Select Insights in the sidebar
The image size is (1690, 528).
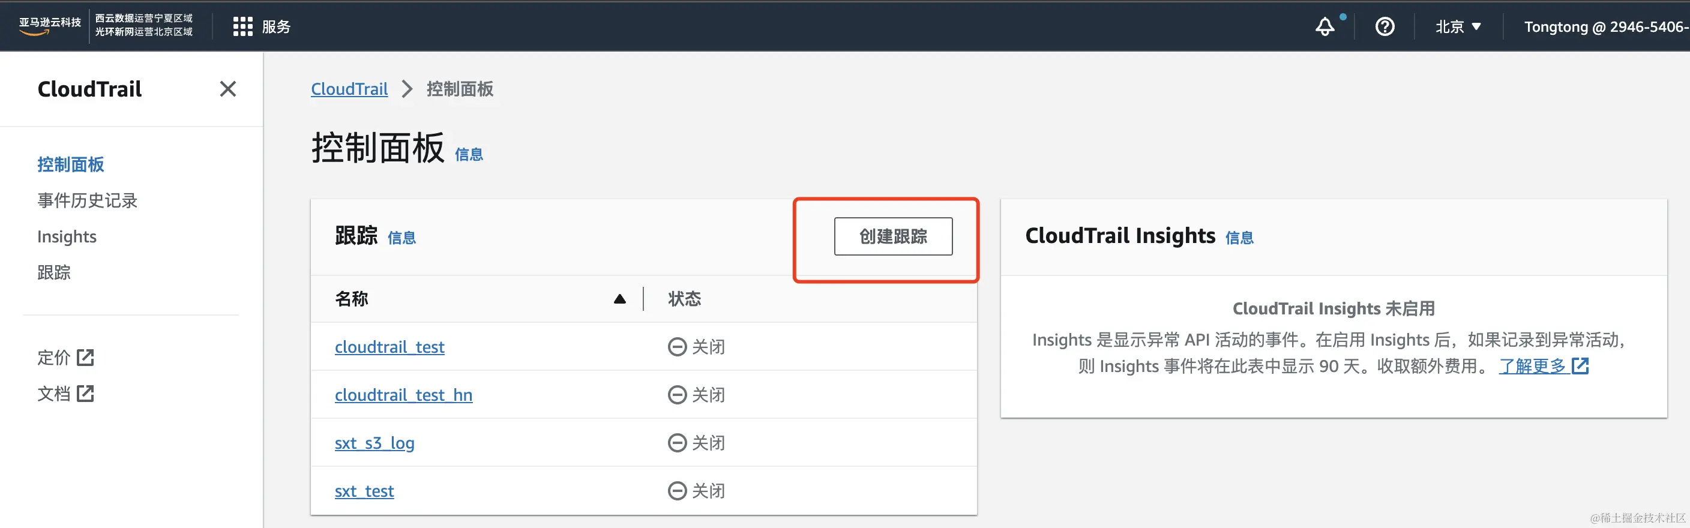(67, 237)
